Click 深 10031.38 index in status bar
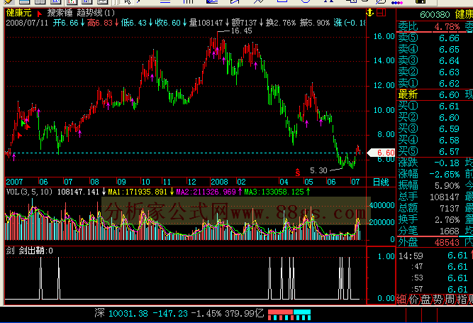The height and width of the screenshot is (323, 473). [x=121, y=313]
